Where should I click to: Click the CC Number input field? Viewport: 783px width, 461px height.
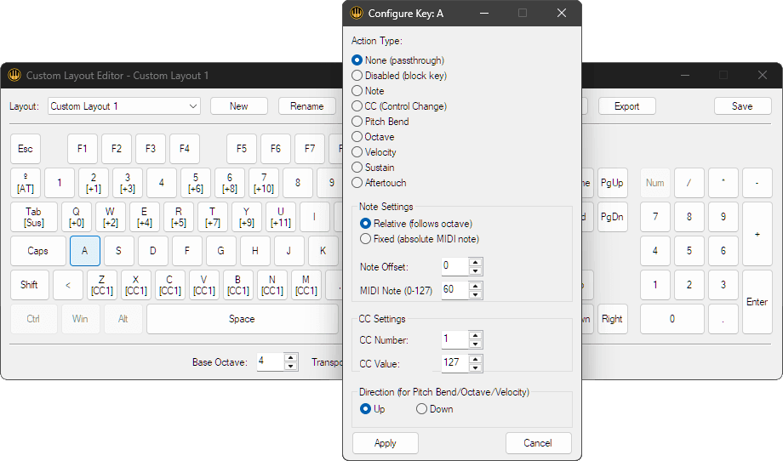point(455,339)
